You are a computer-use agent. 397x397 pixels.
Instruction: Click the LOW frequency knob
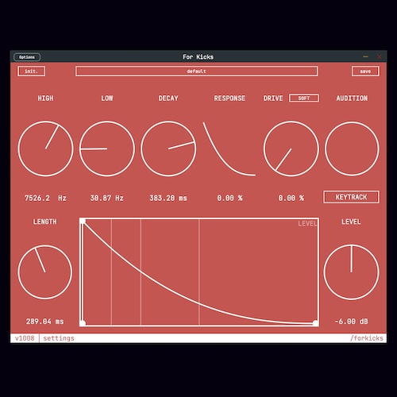point(107,148)
